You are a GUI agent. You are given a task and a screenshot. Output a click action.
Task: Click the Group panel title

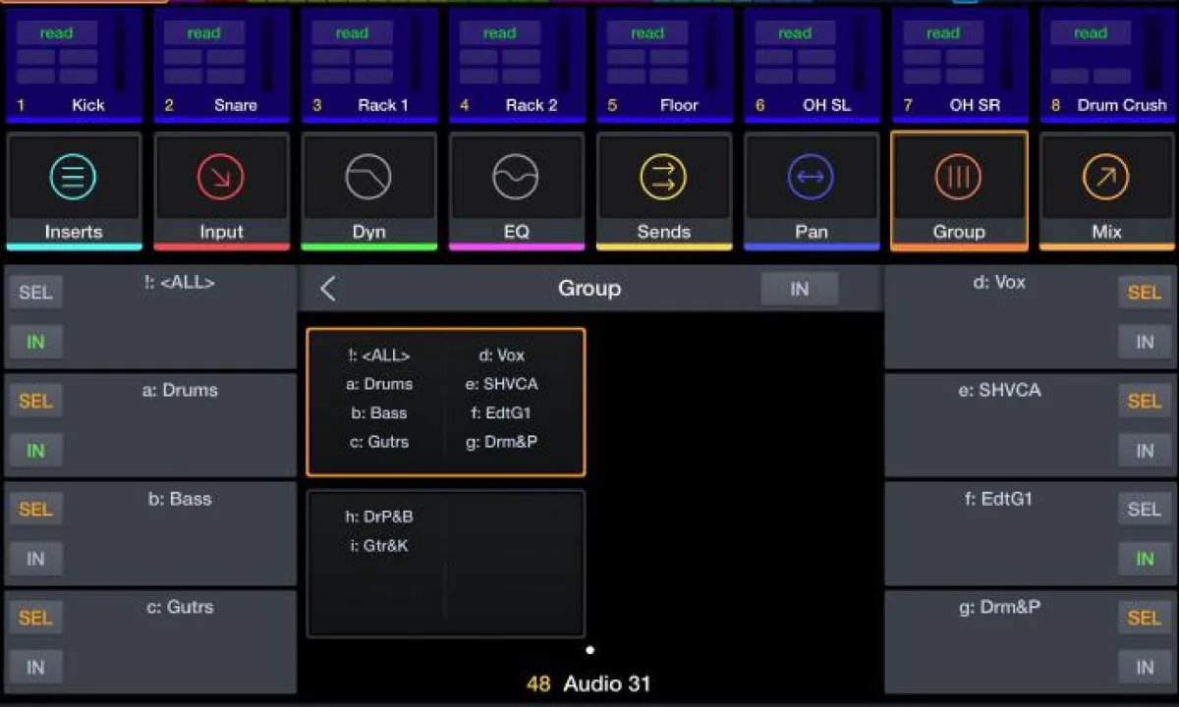click(x=589, y=288)
